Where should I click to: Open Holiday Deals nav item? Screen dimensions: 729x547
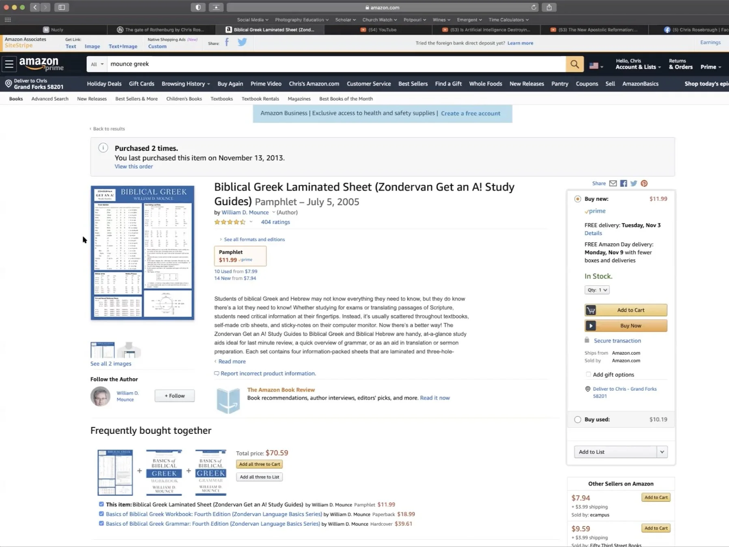pyautogui.click(x=104, y=84)
